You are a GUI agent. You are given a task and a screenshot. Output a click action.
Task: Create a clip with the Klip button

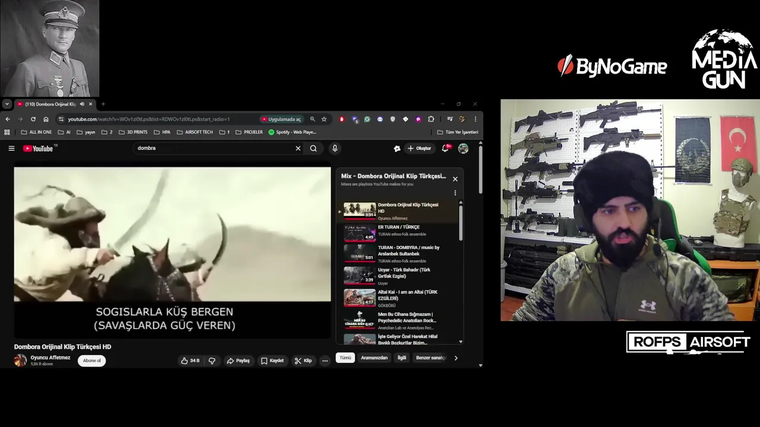click(x=303, y=361)
